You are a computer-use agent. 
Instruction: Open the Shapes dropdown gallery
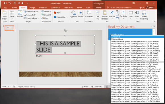(46, 12)
